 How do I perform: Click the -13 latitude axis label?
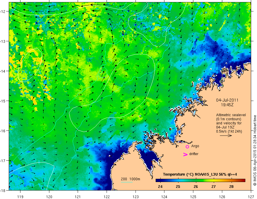[x=3, y=41]
